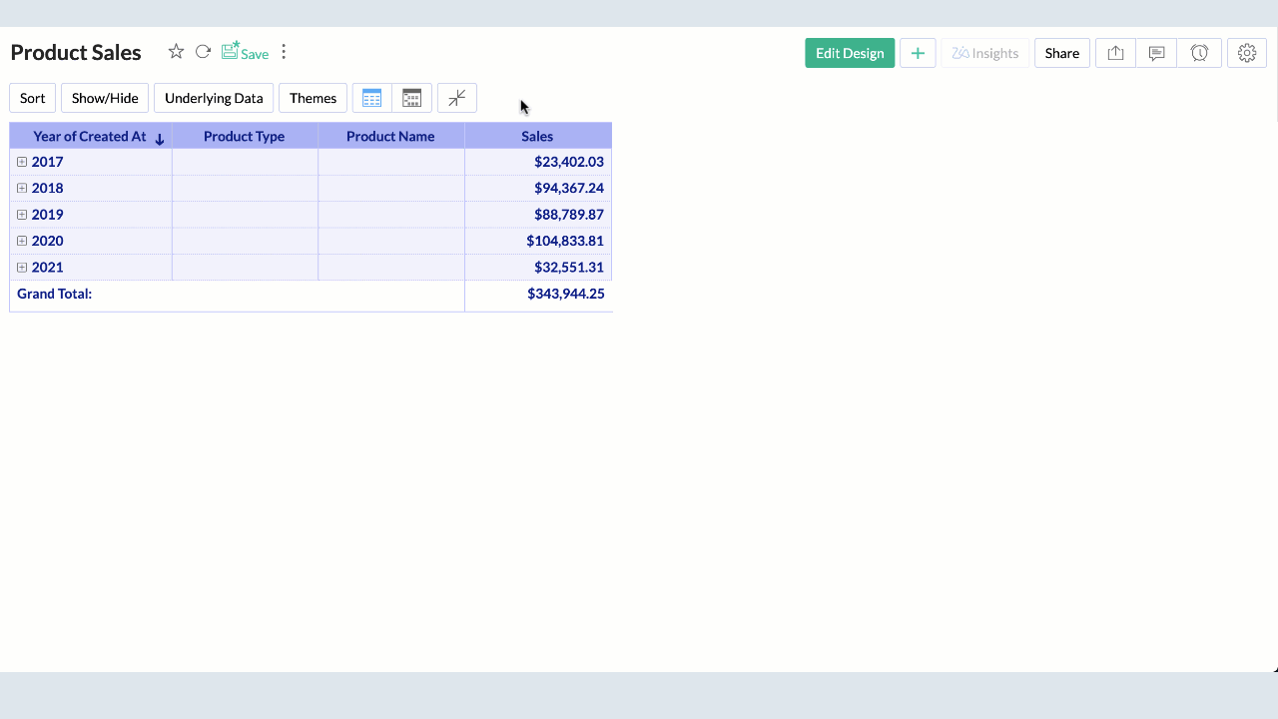
Task: Mark report as favorite with star icon
Action: (176, 52)
